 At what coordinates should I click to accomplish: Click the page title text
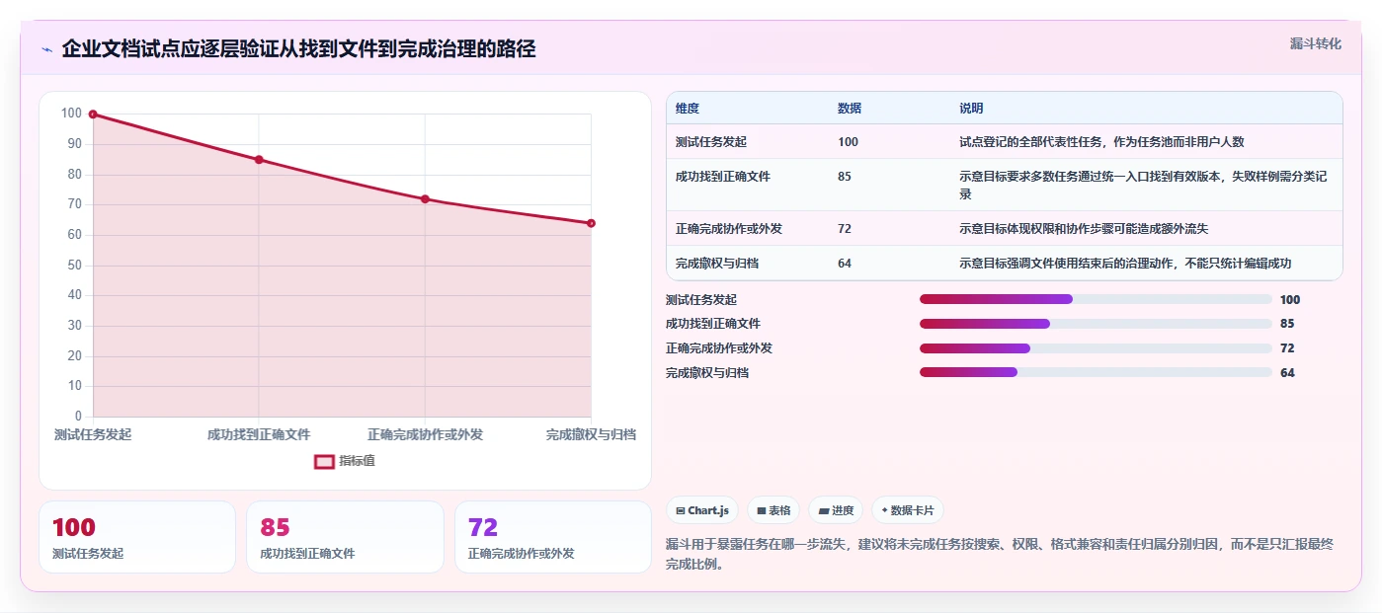(x=298, y=49)
